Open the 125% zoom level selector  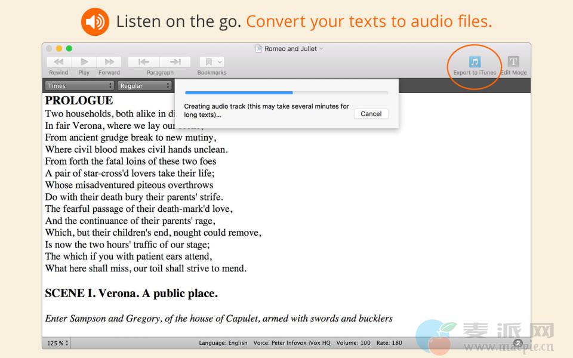[x=58, y=343]
